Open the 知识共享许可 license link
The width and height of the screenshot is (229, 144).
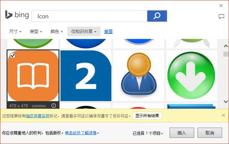click(38, 116)
